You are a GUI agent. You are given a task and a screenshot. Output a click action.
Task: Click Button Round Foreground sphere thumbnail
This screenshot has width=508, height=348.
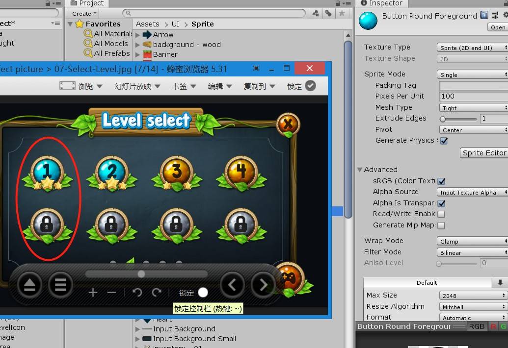click(x=368, y=21)
